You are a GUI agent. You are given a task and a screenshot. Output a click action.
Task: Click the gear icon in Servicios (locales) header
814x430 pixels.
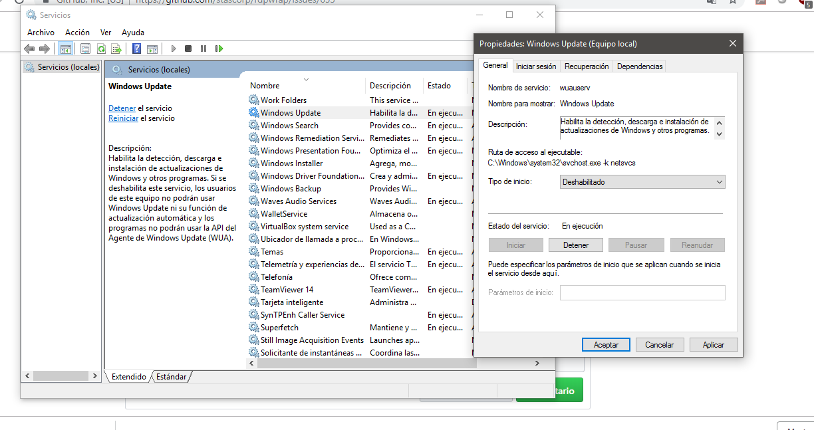tap(117, 69)
